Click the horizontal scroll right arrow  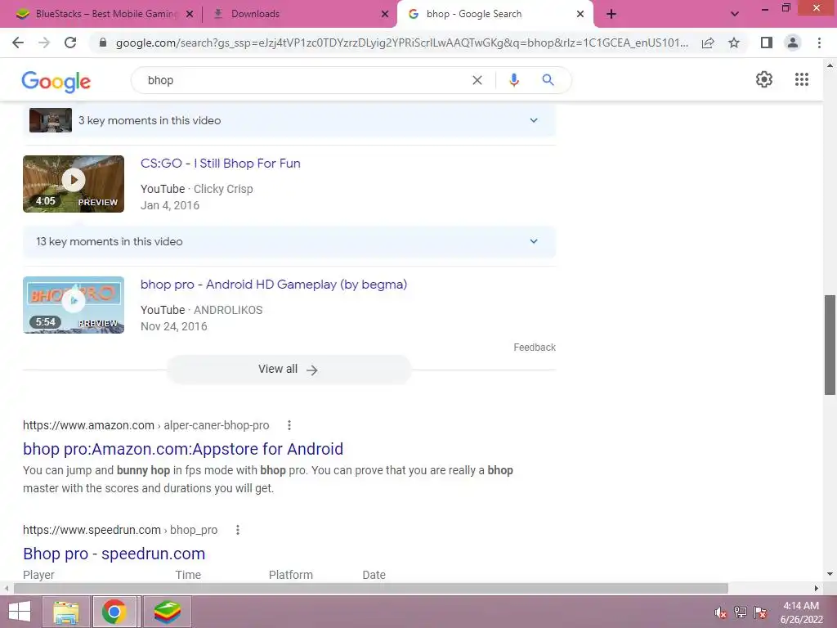(817, 588)
